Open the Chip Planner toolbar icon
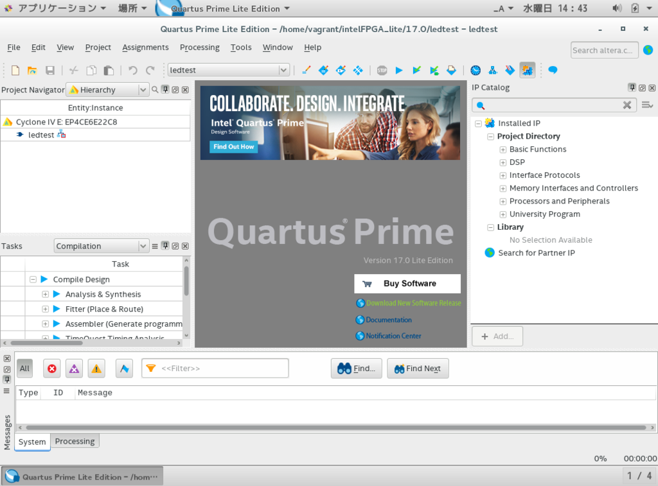658x486 pixels. coord(357,70)
